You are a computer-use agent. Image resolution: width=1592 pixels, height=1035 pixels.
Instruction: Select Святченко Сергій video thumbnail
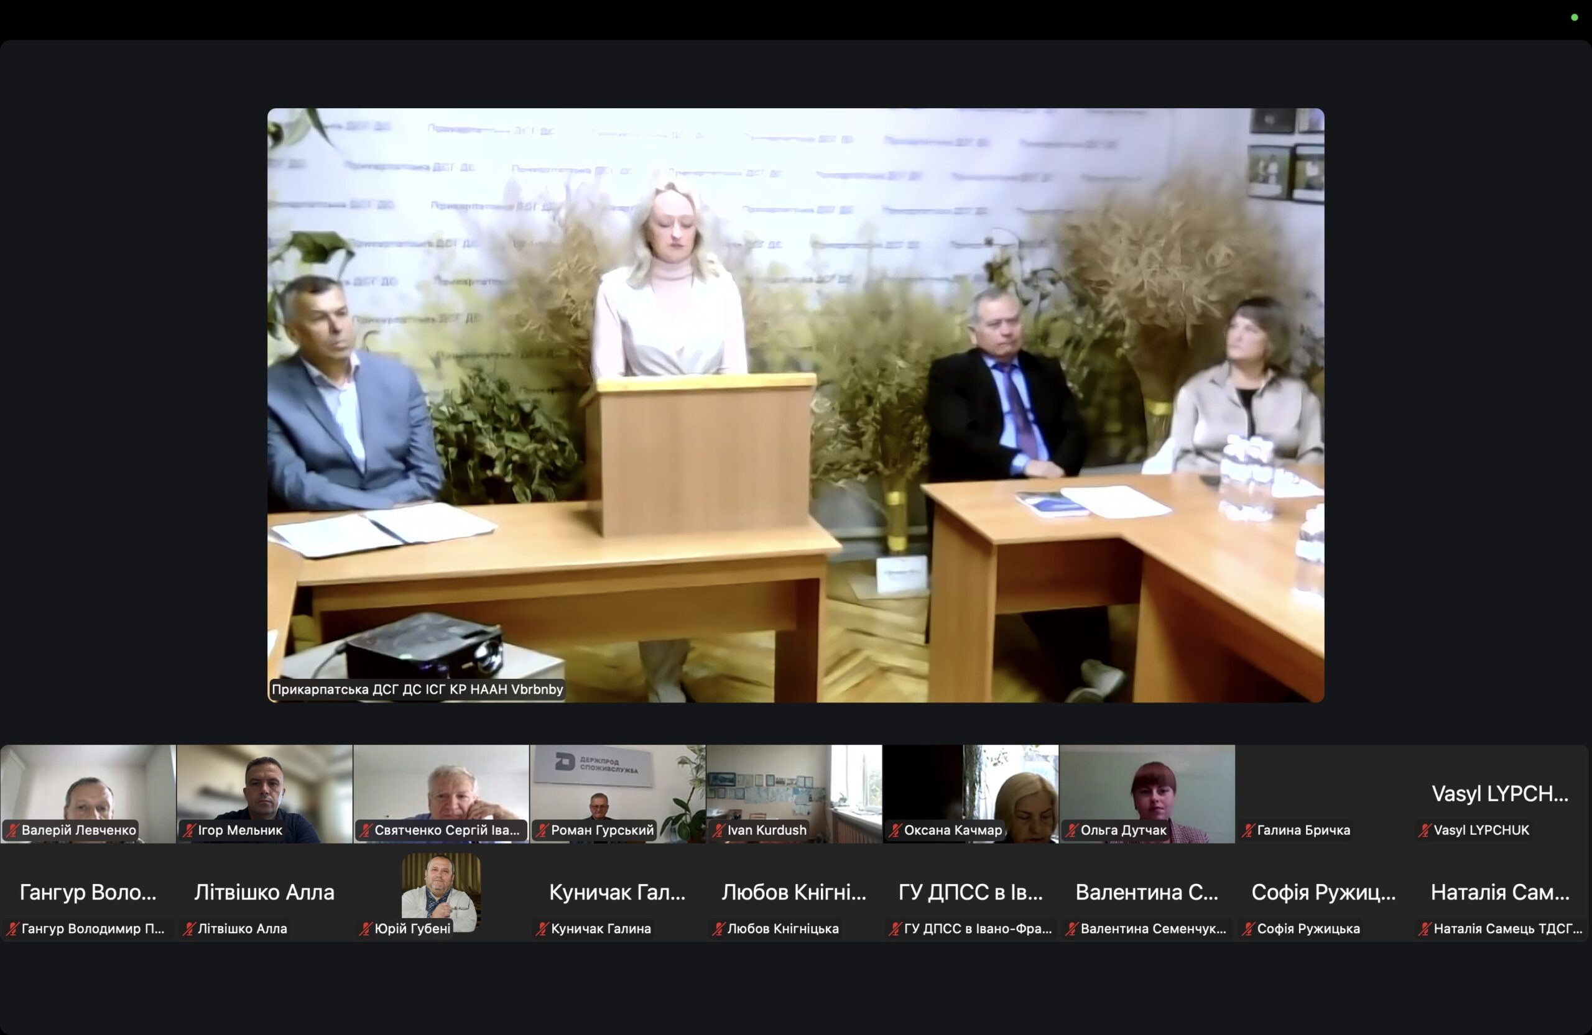pyautogui.click(x=442, y=789)
